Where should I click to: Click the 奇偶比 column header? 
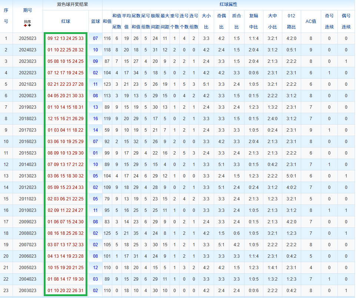pos(221,21)
